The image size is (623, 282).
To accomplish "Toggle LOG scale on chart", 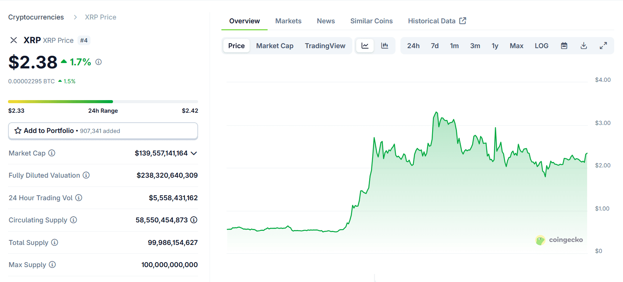I will (x=541, y=46).
